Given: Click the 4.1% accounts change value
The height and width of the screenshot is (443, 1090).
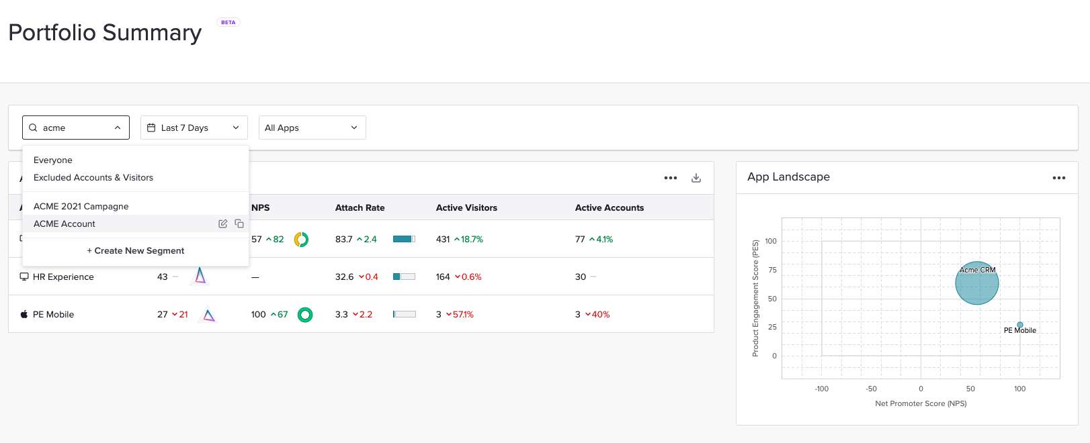Looking at the screenshot, I should [605, 239].
